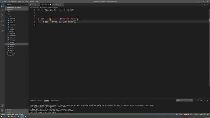Open the Edit menu
This screenshot has height=118, width=210.
point(9,1)
